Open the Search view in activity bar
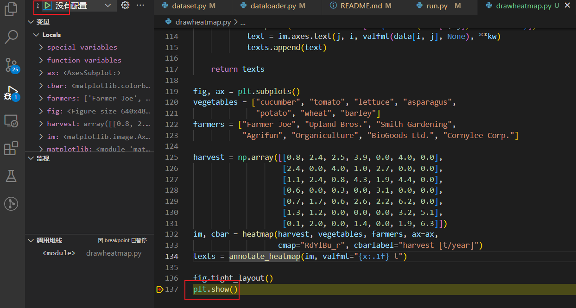 (x=11, y=37)
